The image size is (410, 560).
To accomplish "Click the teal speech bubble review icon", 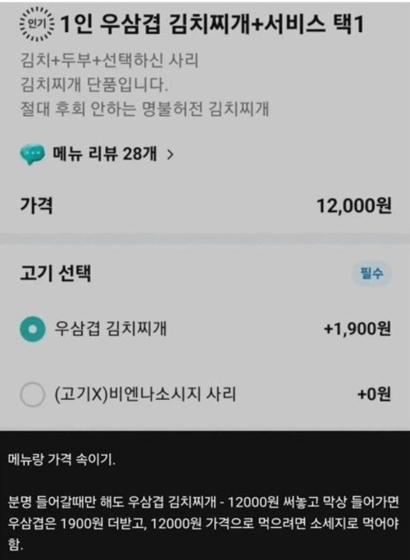I will click(x=33, y=154).
